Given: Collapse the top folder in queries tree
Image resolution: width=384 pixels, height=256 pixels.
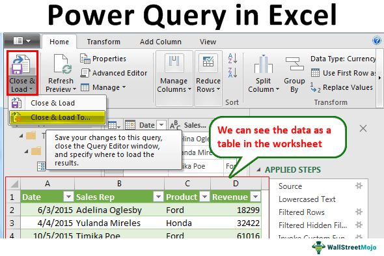Looking at the screenshot, I should [x=21, y=135].
